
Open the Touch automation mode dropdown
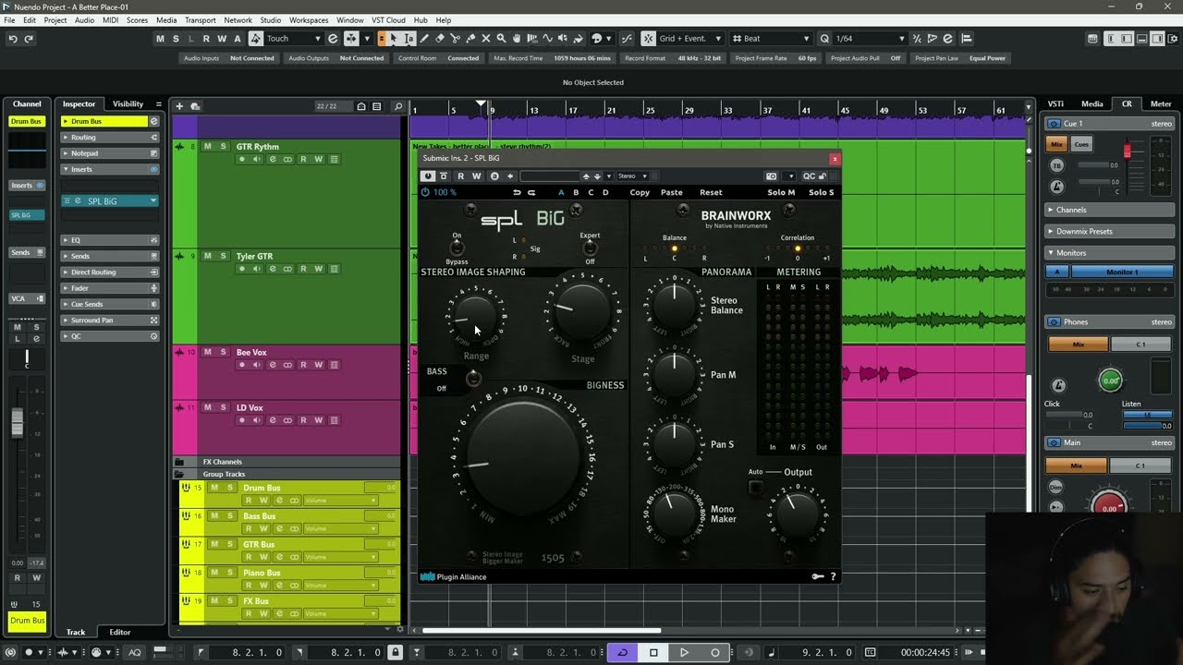293,39
